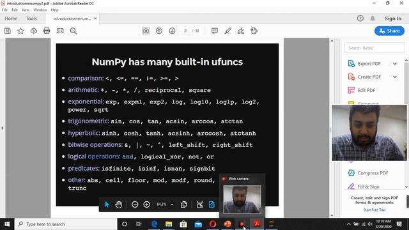This screenshot has width=409, height=230.
Task: Click Sign In
Action: pos(393,19)
